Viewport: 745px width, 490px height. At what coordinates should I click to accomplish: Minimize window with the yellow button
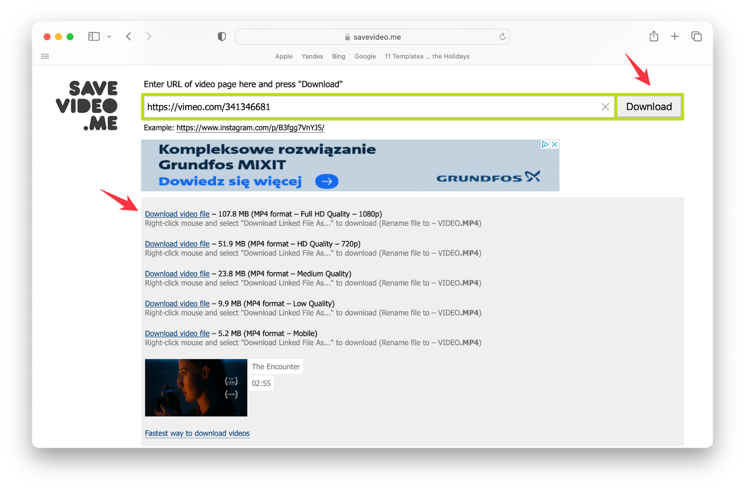pyautogui.click(x=59, y=37)
